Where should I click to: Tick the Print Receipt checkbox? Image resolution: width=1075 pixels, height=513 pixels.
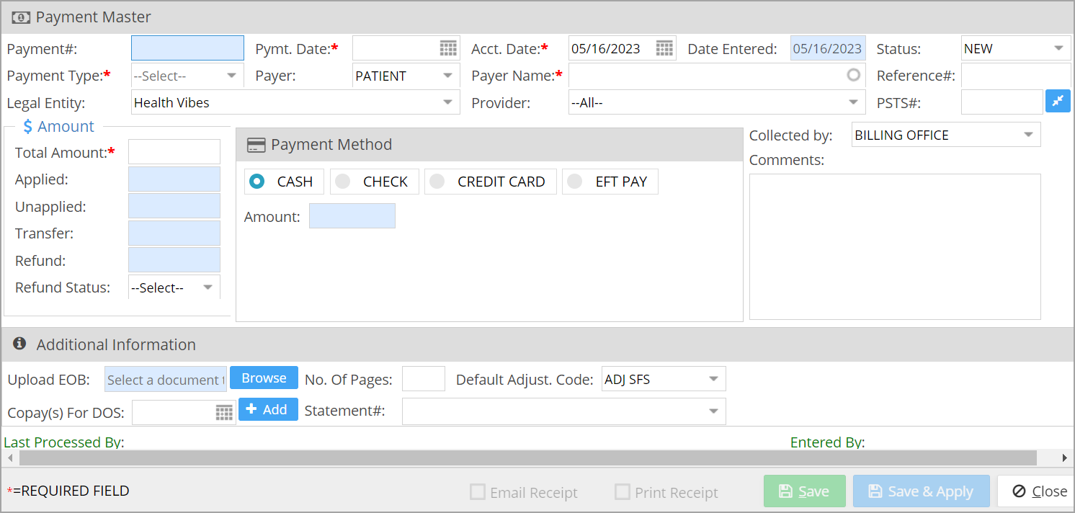pyautogui.click(x=622, y=492)
